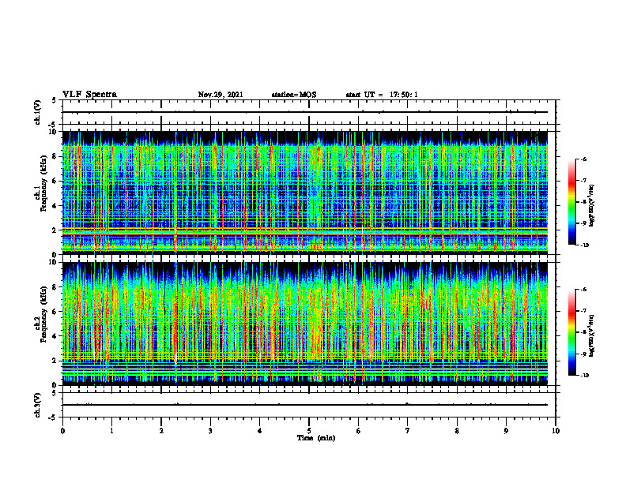626x483 pixels.
Task: Click the time axis tick label "1"
Action: [x=111, y=431]
